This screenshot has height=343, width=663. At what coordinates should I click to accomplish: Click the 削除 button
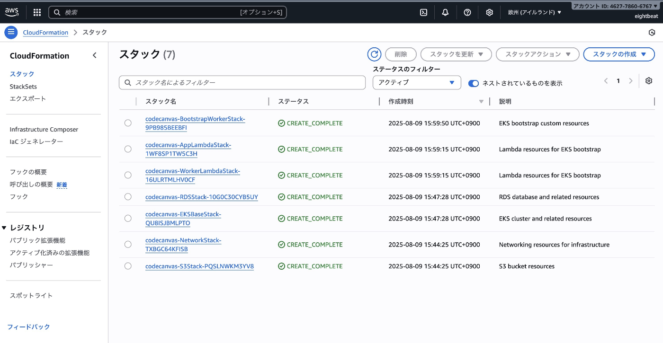[x=401, y=54]
